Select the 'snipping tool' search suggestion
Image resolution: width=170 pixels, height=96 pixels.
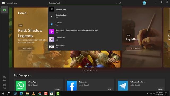[85, 9]
